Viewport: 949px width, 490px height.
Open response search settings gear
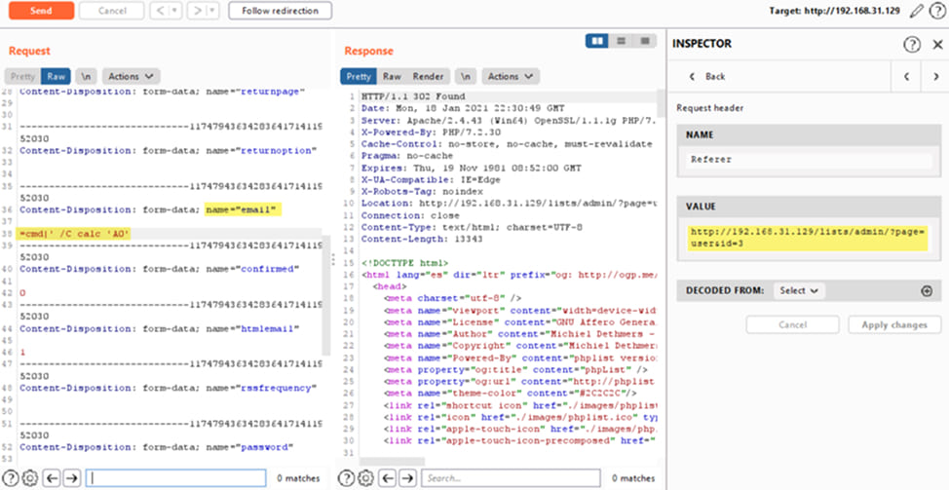365,478
